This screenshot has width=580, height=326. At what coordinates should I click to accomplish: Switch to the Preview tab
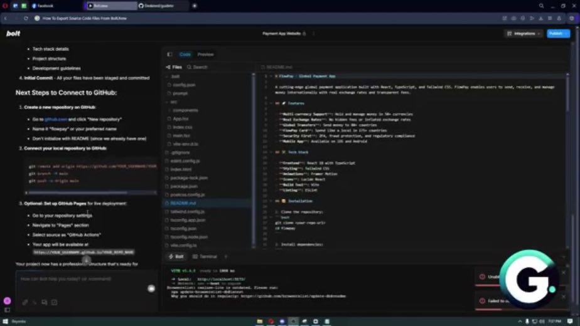tap(205, 55)
